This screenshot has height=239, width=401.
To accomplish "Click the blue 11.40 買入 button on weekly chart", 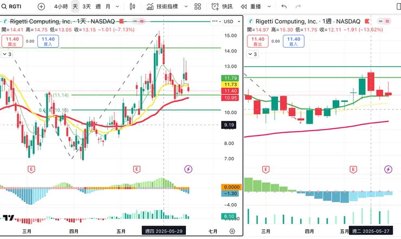I will [x=294, y=41].
